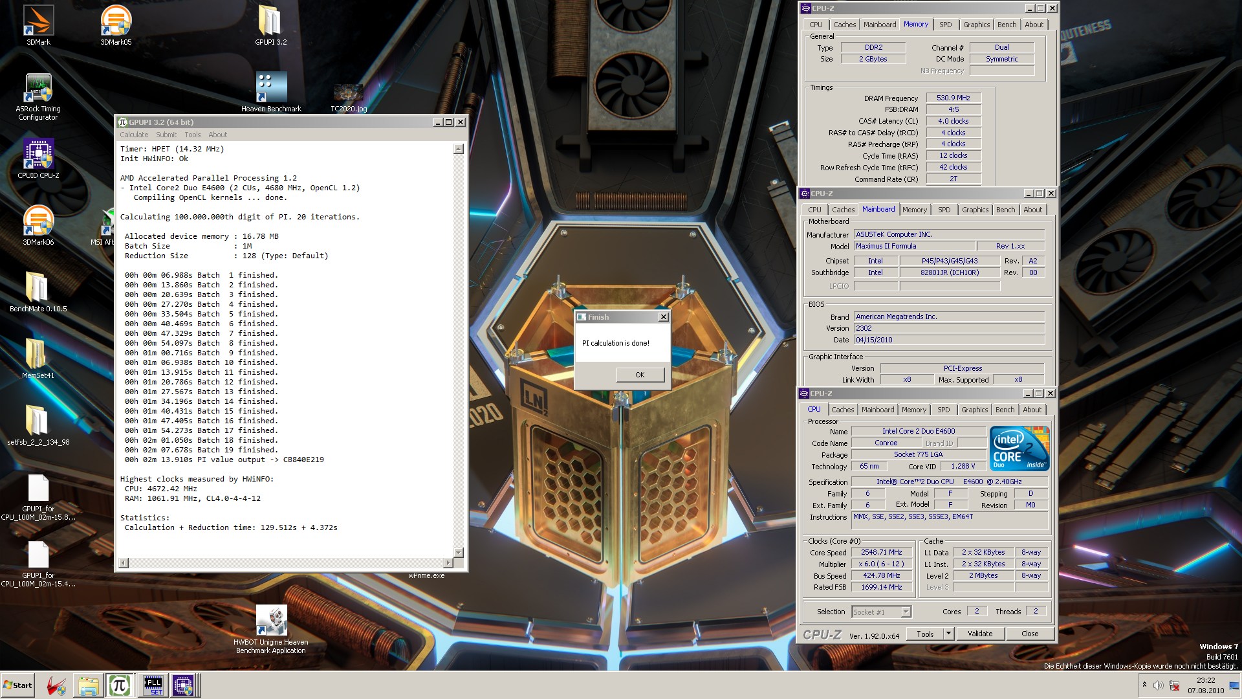Select GPUPI_for CPU_100M_02m-15.4 file icon

38,563
